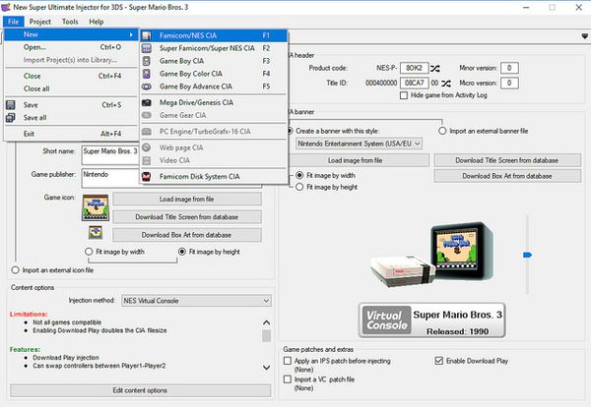Image resolution: width=591 pixels, height=407 pixels.
Task: Click icon Download Box Art from database
Action: (187, 235)
